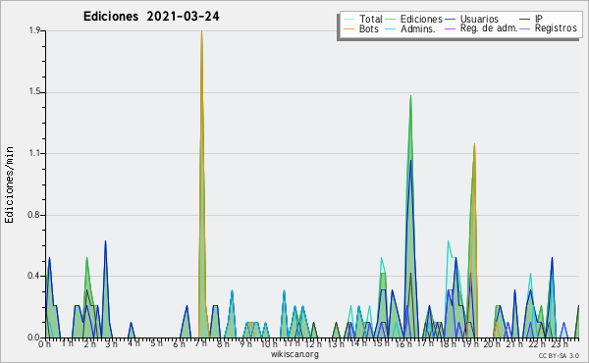Select the 'Admins.' legend entry
The image size is (589, 363).
[418, 28]
